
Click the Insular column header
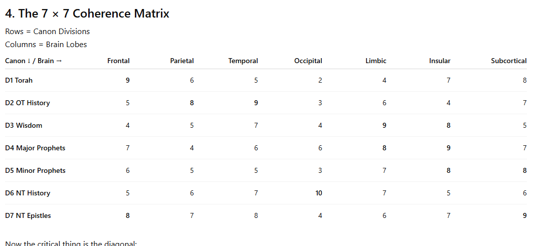[x=440, y=61]
